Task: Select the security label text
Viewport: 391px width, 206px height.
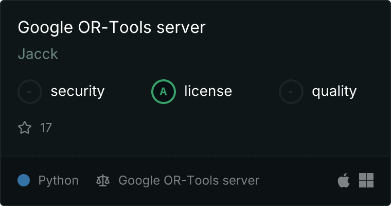Action: [78, 92]
